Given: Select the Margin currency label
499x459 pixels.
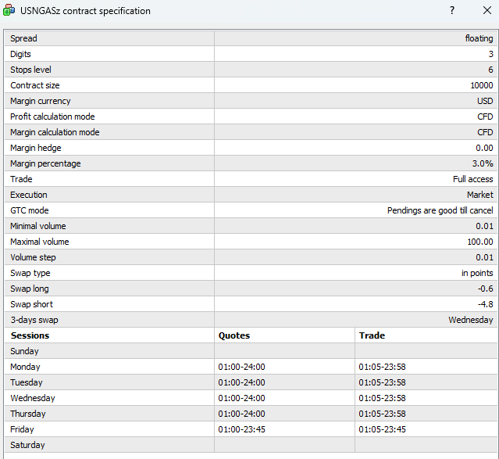Looking at the screenshot, I should tap(40, 101).
